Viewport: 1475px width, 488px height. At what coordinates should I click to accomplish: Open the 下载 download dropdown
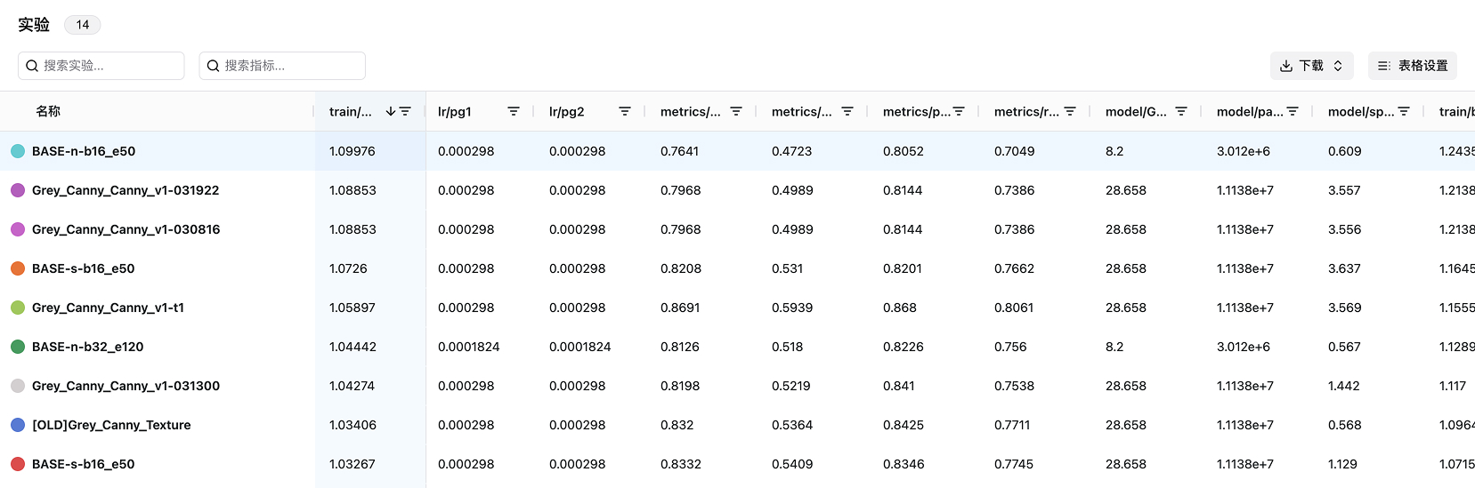point(1311,66)
